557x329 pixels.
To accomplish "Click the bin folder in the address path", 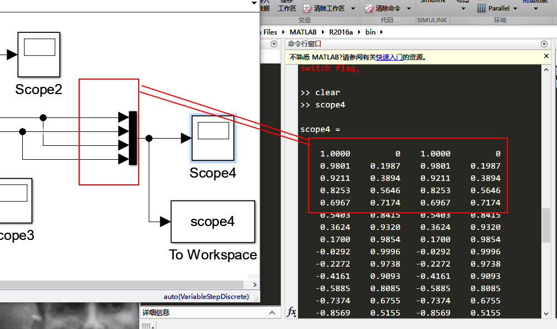I will [x=370, y=32].
